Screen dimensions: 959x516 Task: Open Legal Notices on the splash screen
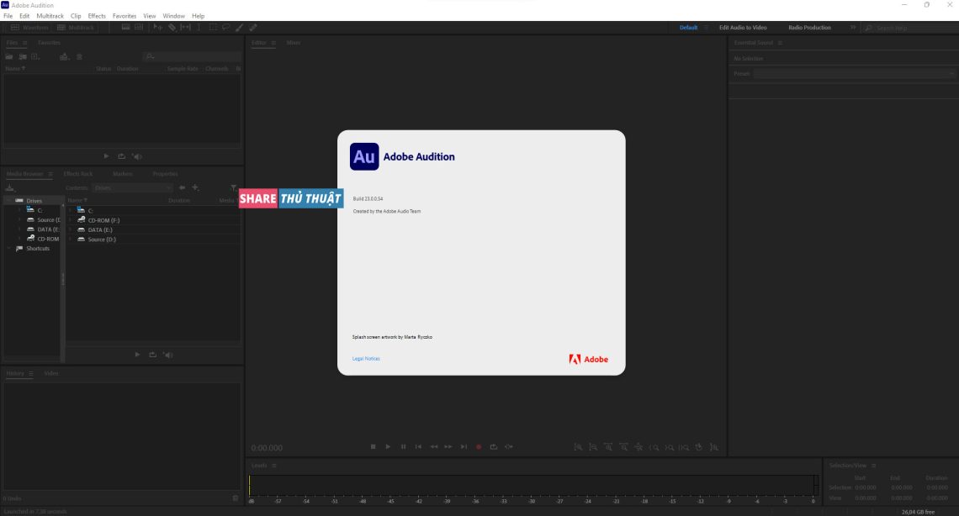click(365, 358)
